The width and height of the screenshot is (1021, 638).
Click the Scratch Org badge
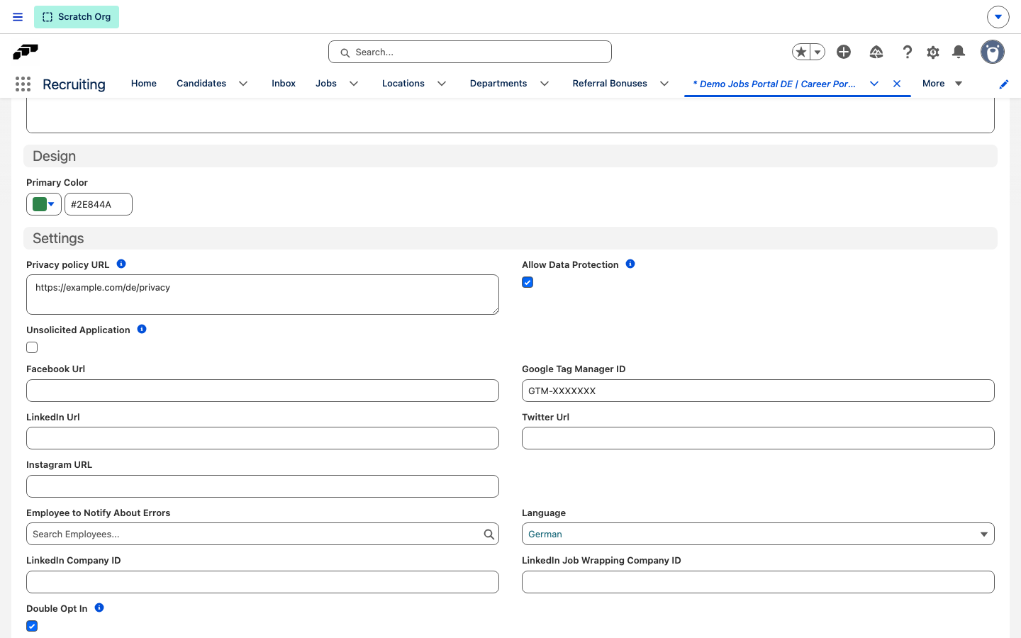77,17
